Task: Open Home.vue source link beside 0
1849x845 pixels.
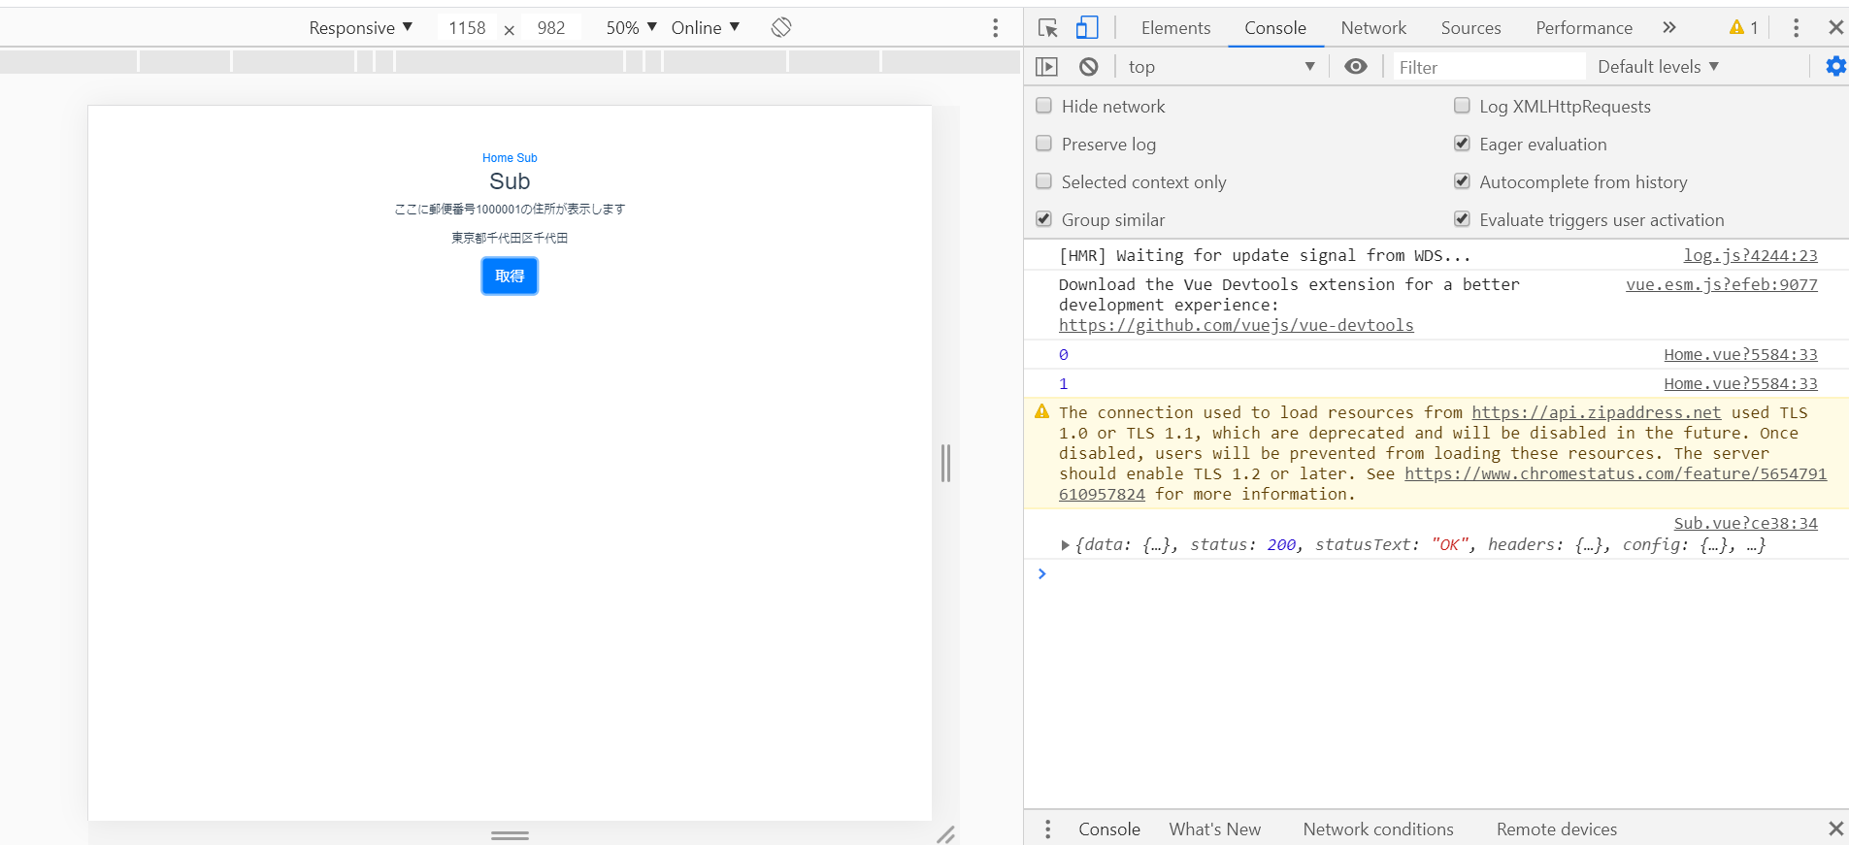Action: pyautogui.click(x=1740, y=354)
